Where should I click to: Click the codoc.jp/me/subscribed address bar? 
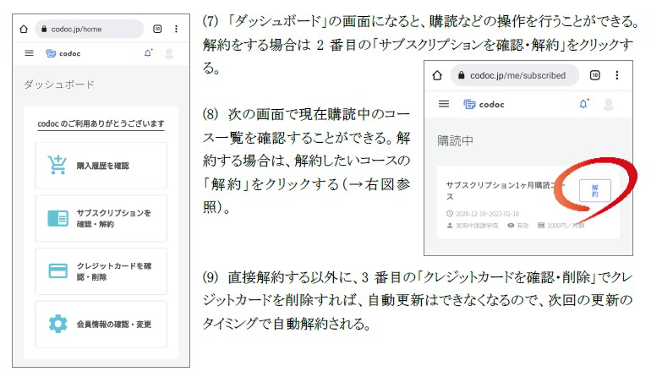(x=516, y=75)
